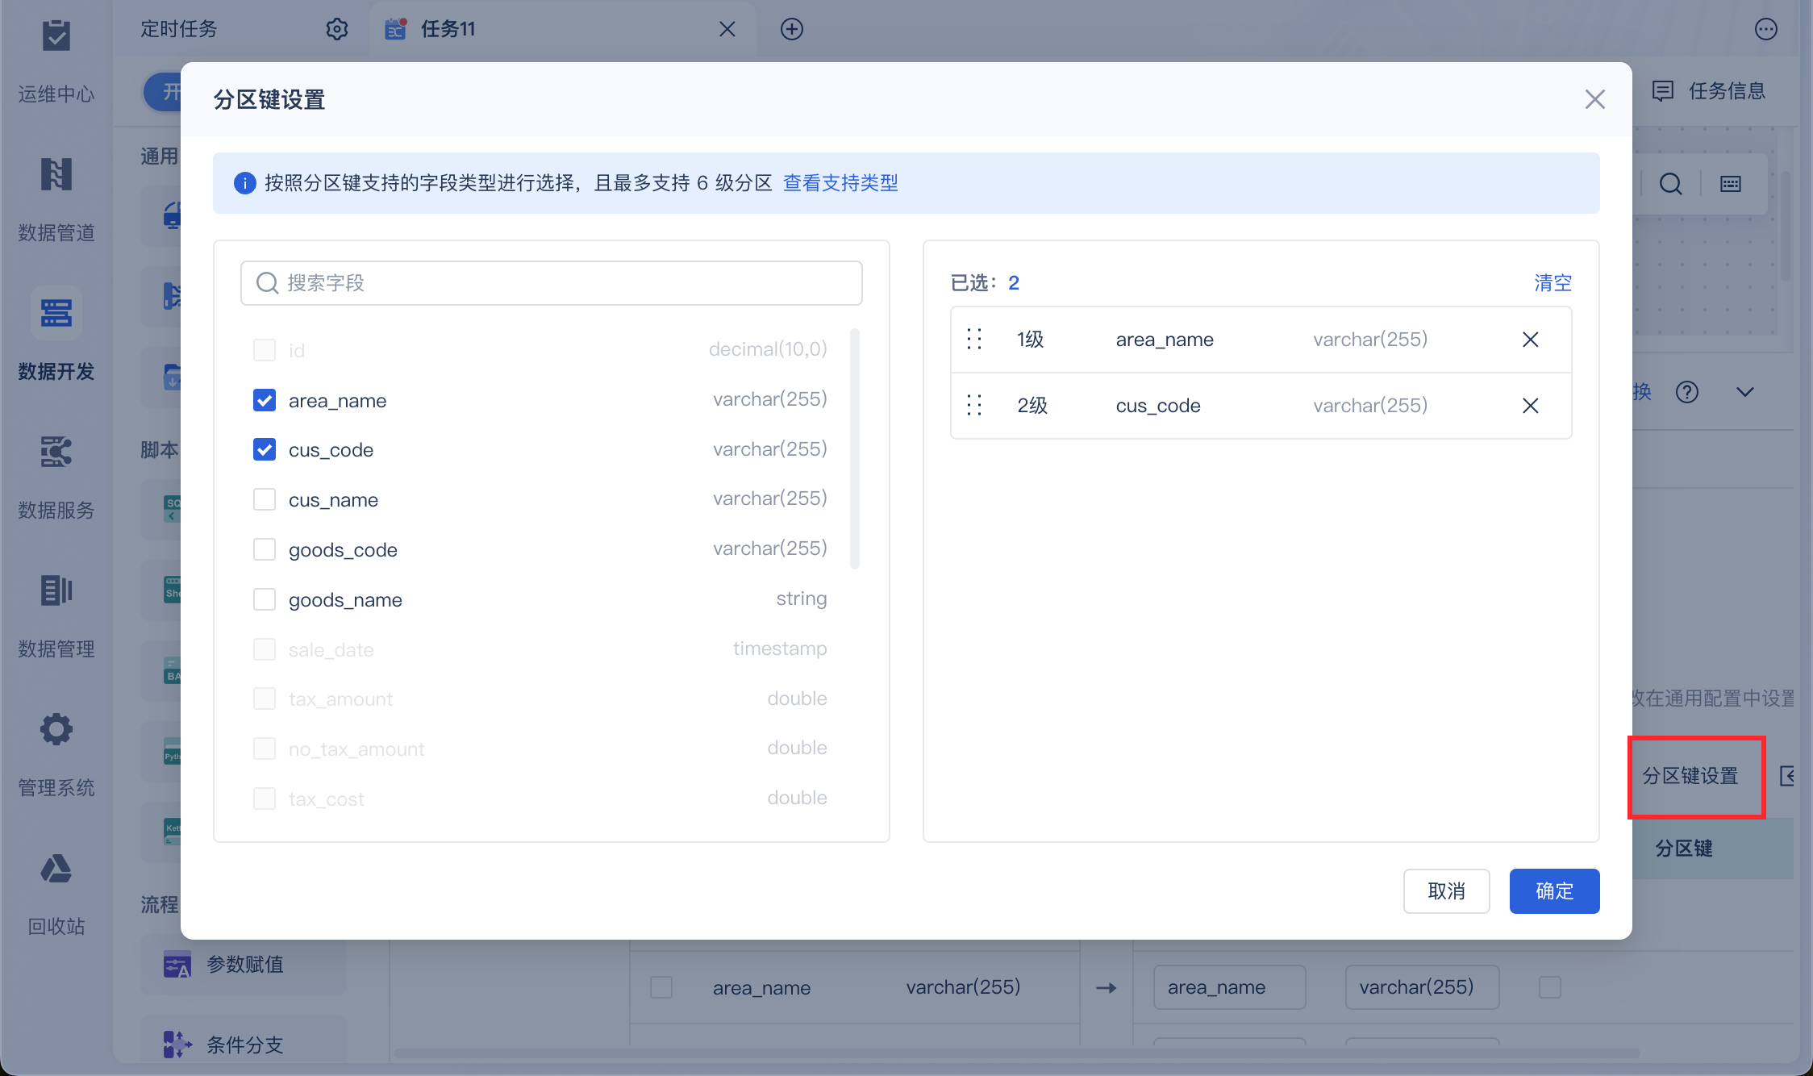The image size is (1813, 1076).
Task: Open 管理系统 gear icon in sidebar
Action: (56, 730)
